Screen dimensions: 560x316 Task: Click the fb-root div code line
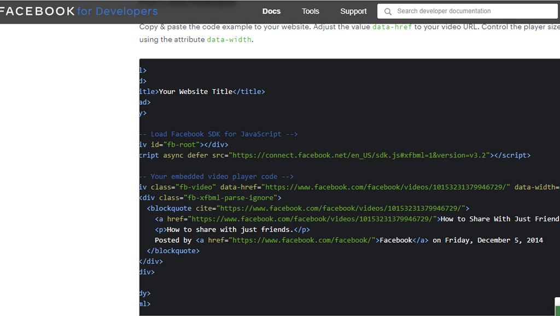point(184,145)
